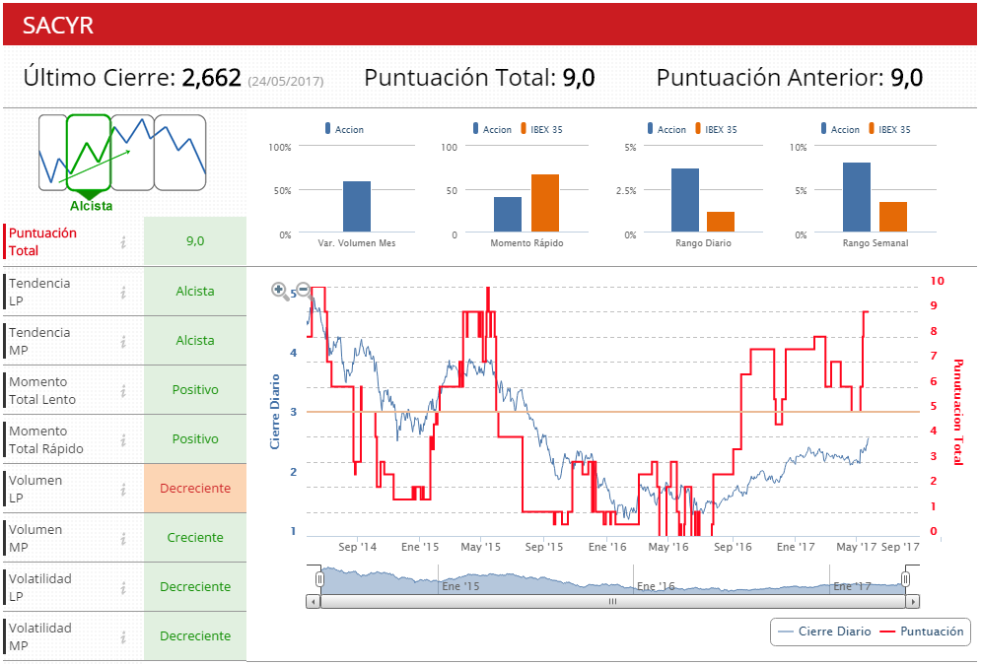
Task: Click the Puntuación Anterior 9,0 text
Action: pyautogui.click(x=790, y=78)
